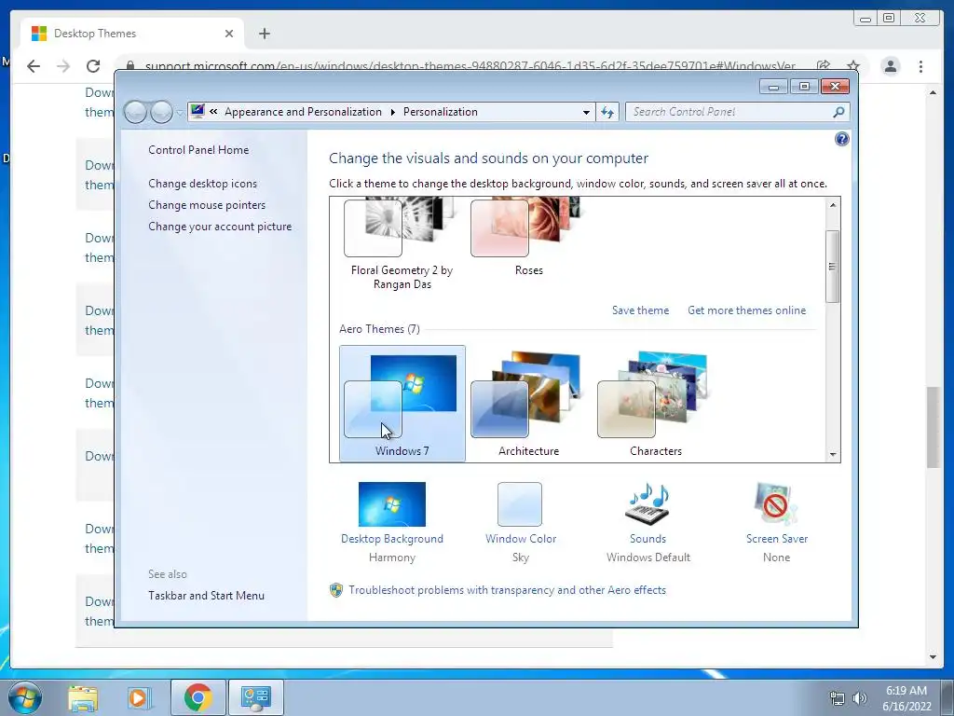This screenshot has height=716, width=954.
Task: Select the Characters theme
Action: click(655, 404)
